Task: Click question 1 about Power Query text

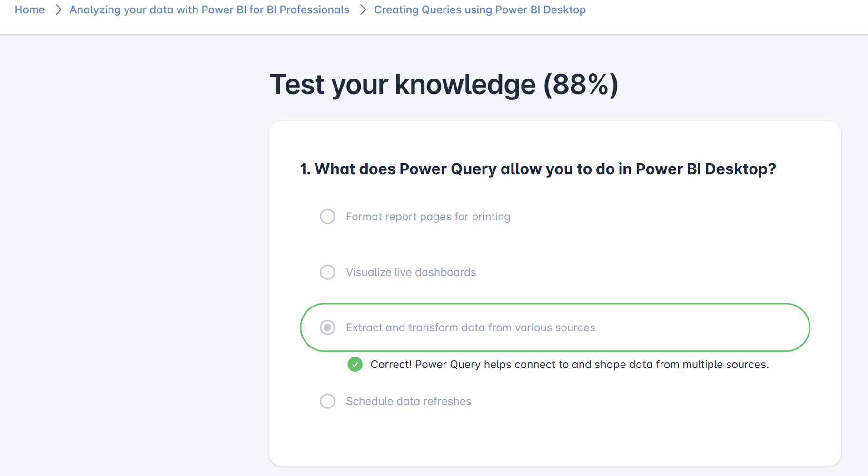Action: pyautogui.click(x=538, y=169)
